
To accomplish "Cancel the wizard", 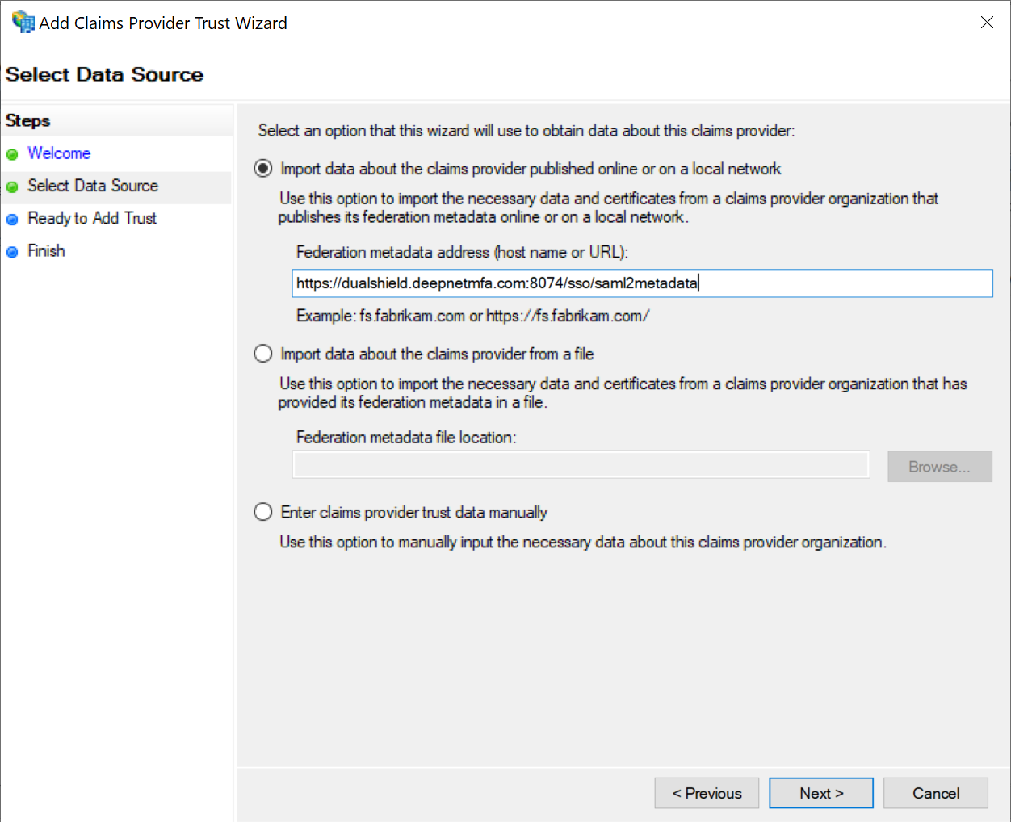I will tap(935, 793).
